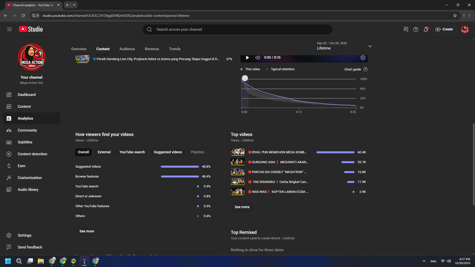Click See more under Top videos
Image resolution: width=475 pixels, height=267 pixels.
[x=242, y=207]
